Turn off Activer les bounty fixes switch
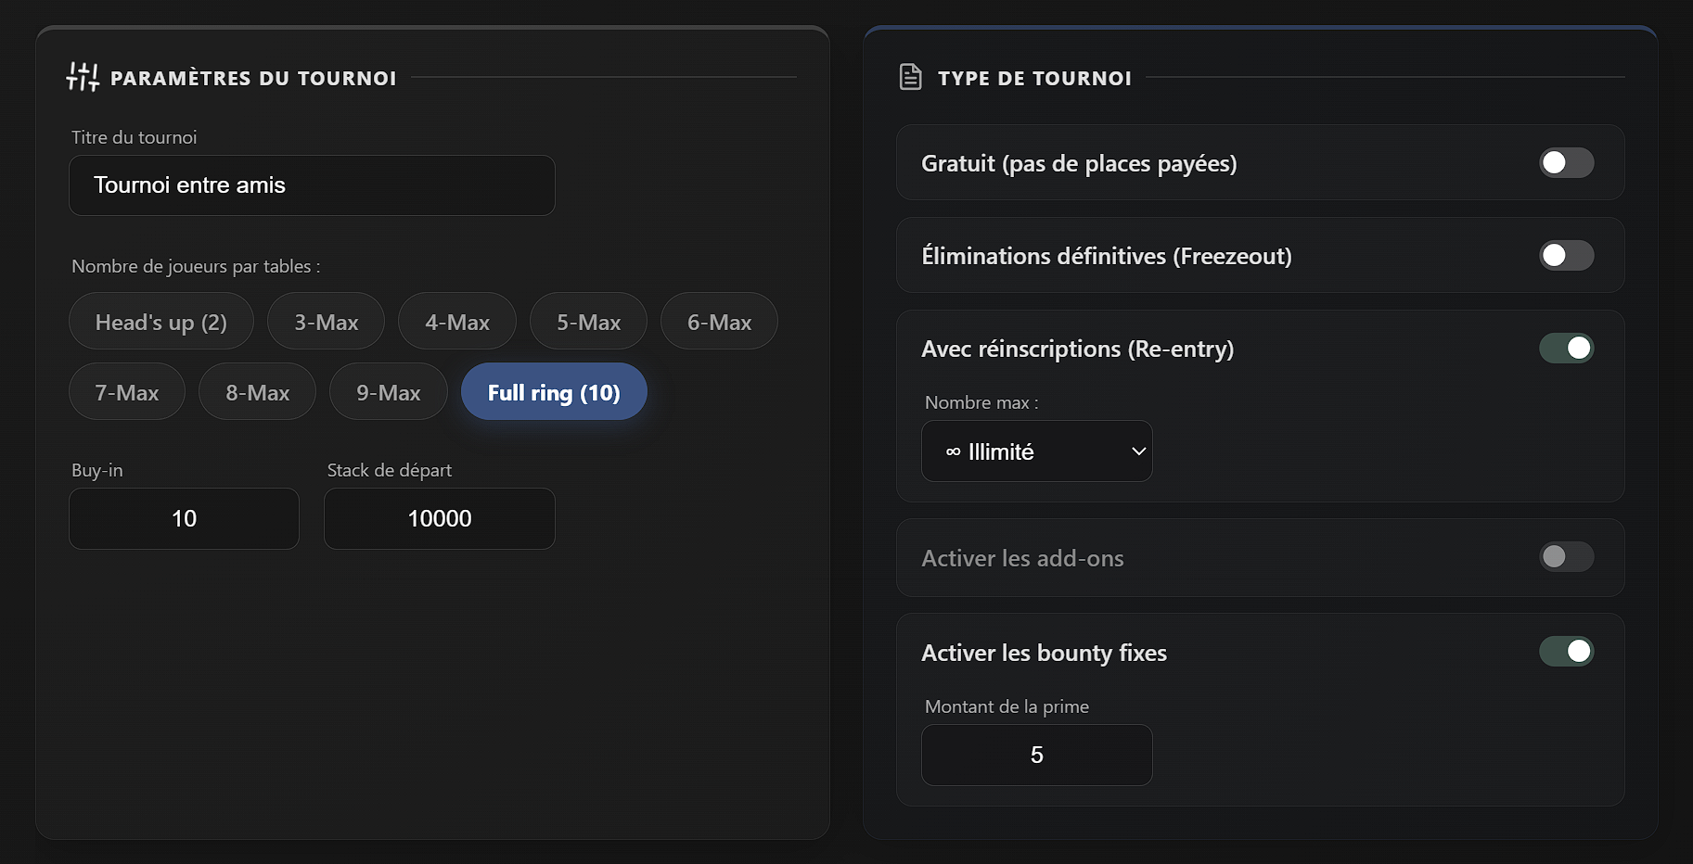1693x864 pixels. pos(1567,652)
